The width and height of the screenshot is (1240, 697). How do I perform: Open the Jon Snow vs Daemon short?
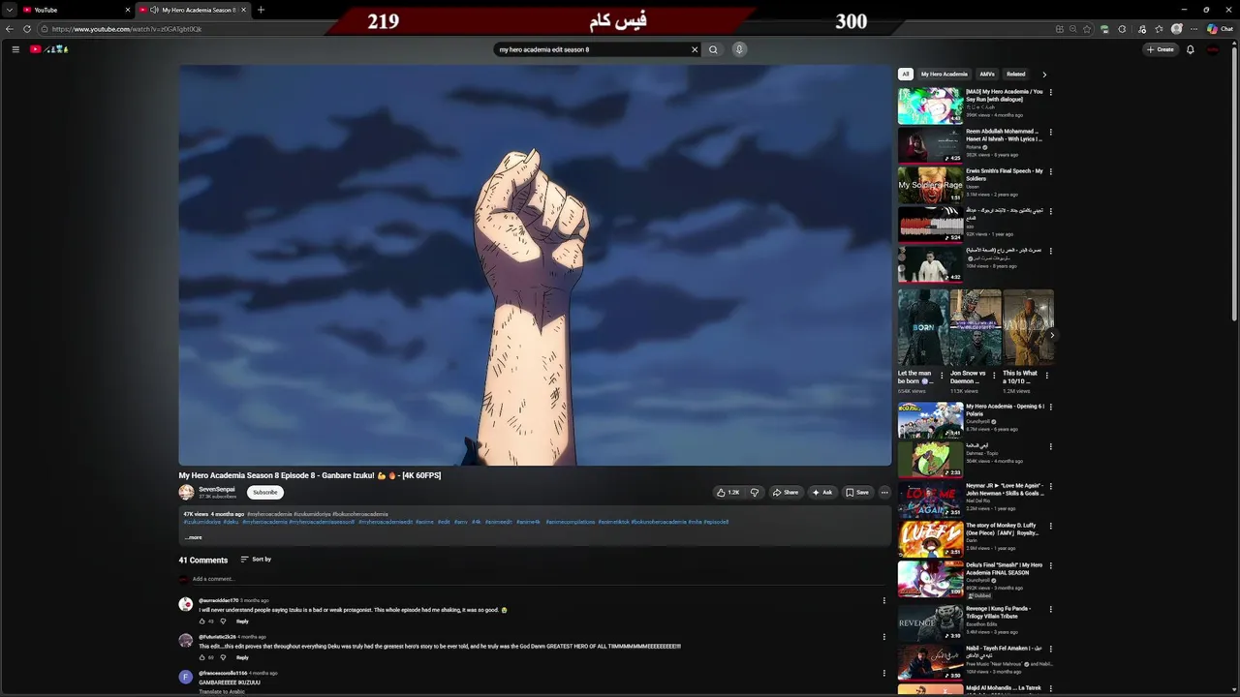click(x=975, y=327)
